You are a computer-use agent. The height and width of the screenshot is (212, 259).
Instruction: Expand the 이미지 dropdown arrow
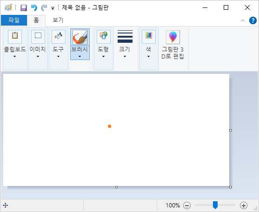click(38, 56)
